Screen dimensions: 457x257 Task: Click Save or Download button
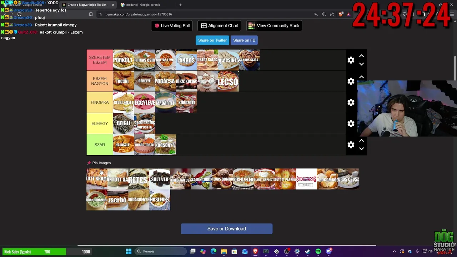coord(227,229)
